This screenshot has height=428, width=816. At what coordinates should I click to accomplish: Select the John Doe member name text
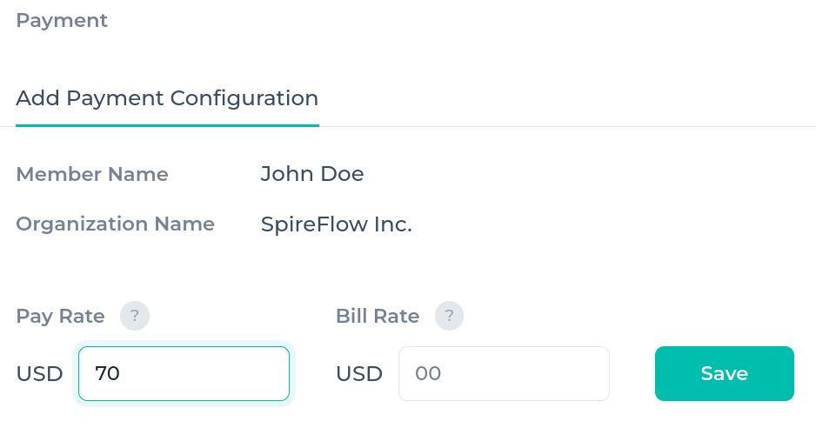[x=312, y=174]
